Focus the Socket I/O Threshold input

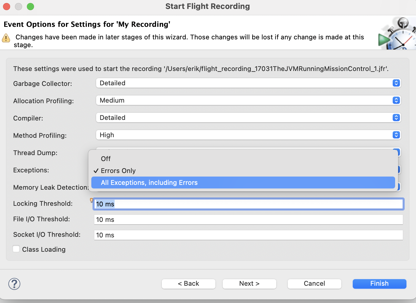tap(248, 235)
